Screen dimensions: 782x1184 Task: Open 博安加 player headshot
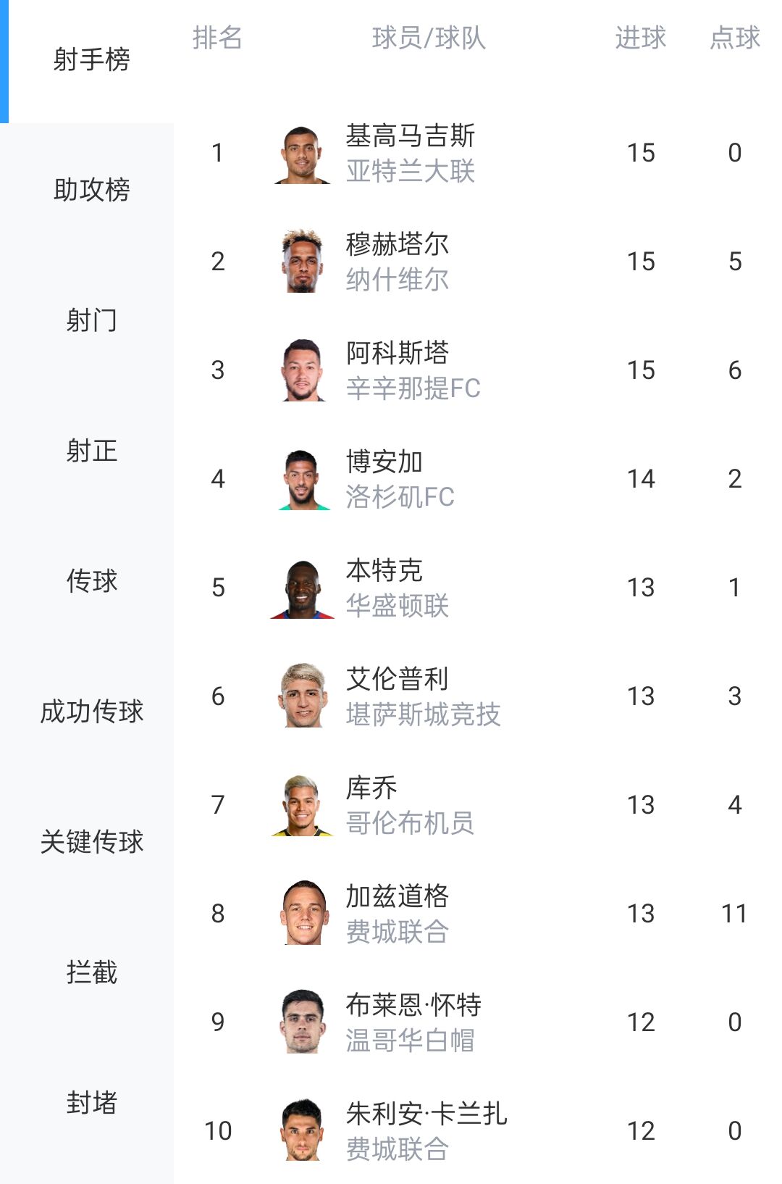tap(303, 479)
